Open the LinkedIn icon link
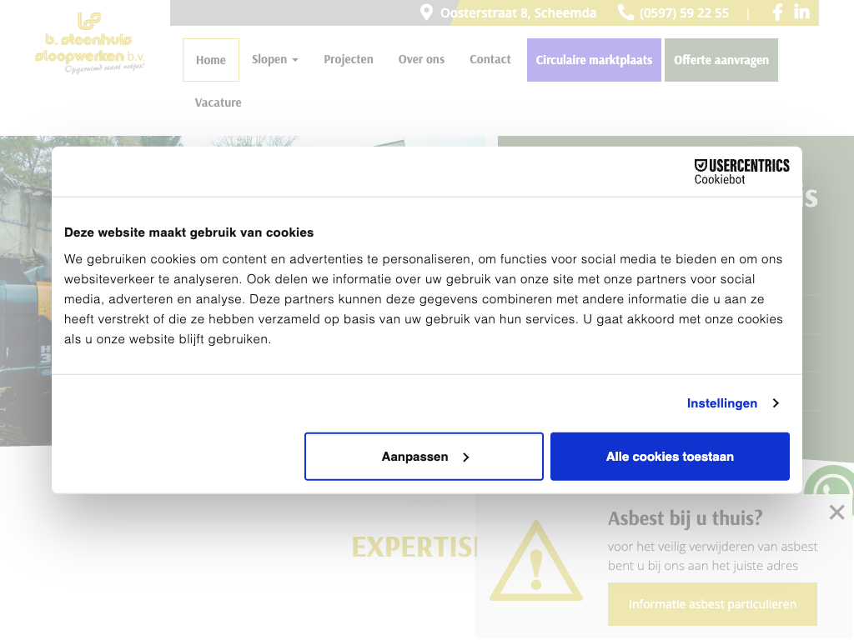Viewport: 854px width, 640px height. click(x=801, y=12)
